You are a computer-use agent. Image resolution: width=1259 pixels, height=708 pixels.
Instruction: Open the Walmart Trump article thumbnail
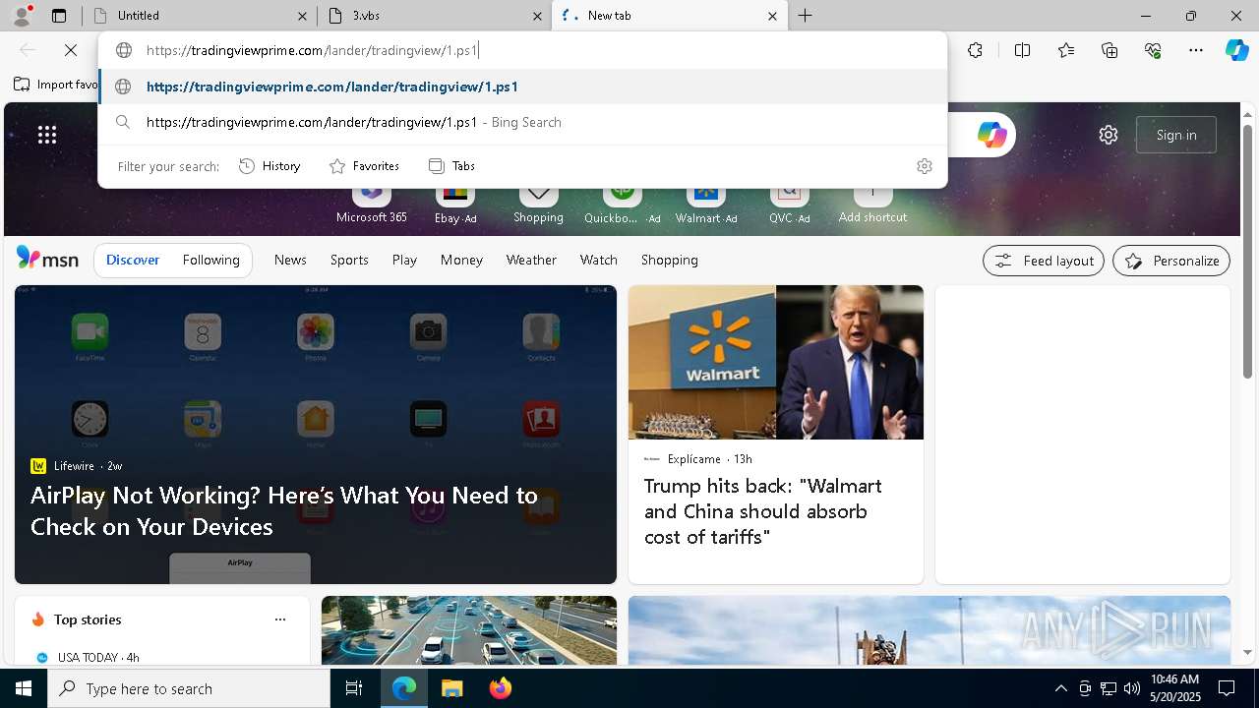[x=776, y=362]
